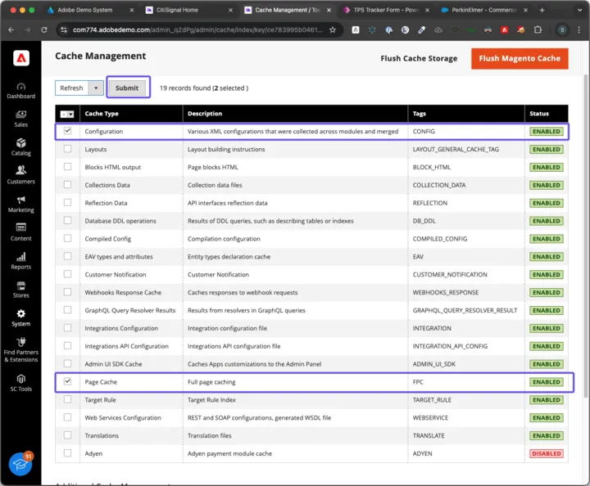590x486 pixels.
Task: Click the '19 records found' text
Action: click(185, 88)
